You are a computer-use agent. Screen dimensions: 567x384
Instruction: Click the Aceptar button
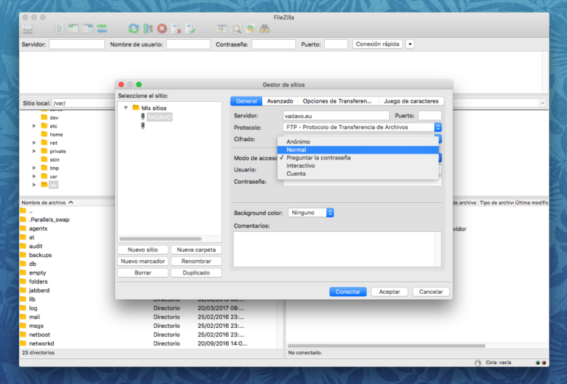pyautogui.click(x=390, y=292)
